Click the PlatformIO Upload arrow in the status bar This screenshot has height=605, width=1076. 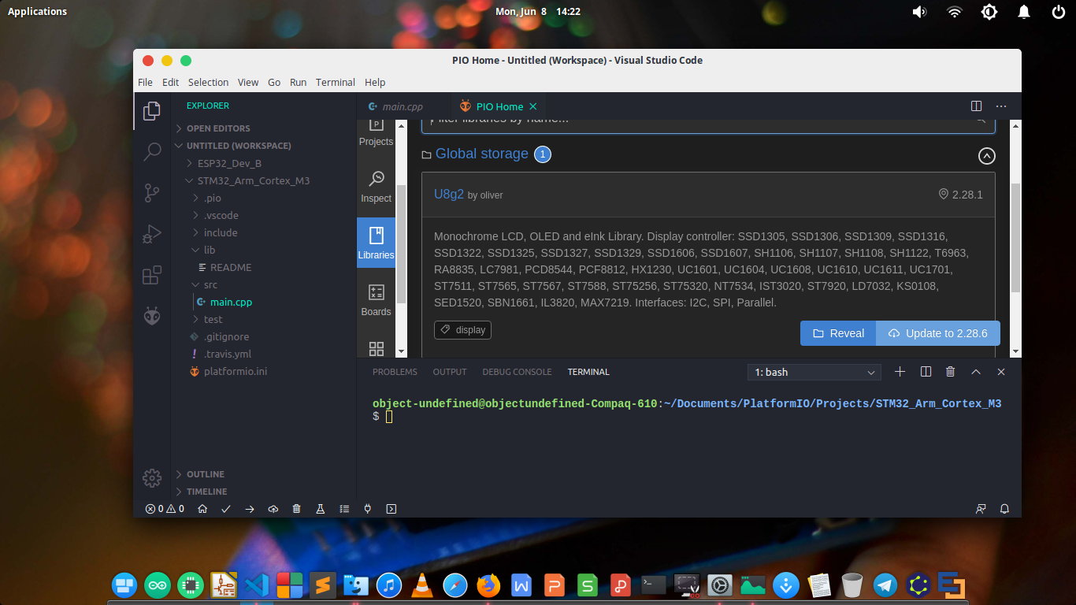250,509
